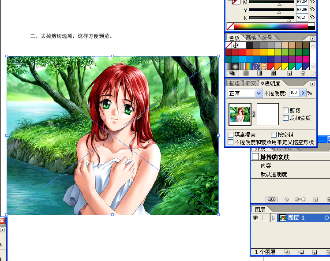Image resolution: width=330 pixels, height=261 pixels.
Task: Click target circle of 图层 1
Action: pyautogui.click(x=326, y=218)
